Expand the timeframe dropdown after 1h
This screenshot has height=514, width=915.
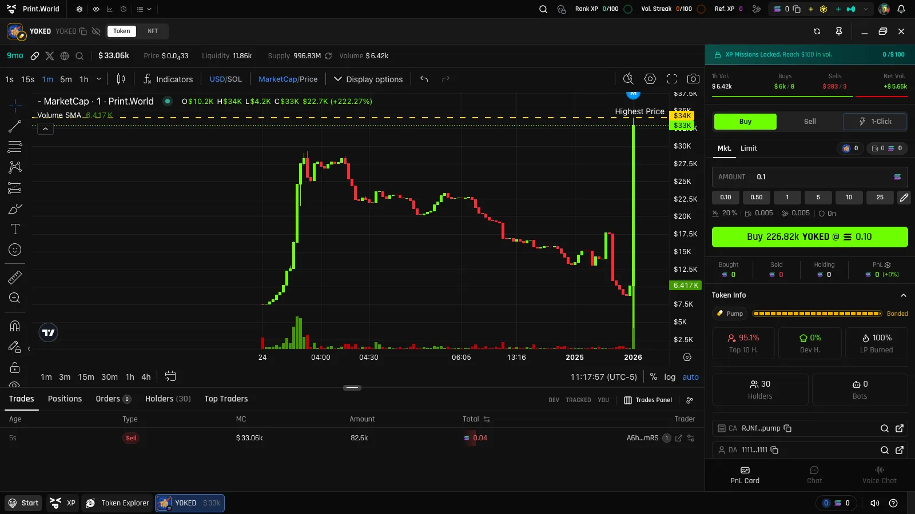(x=99, y=79)
